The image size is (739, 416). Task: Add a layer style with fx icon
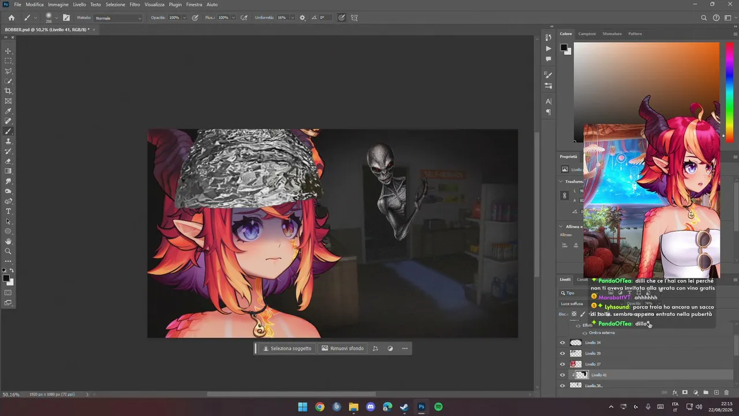(674, 392)
